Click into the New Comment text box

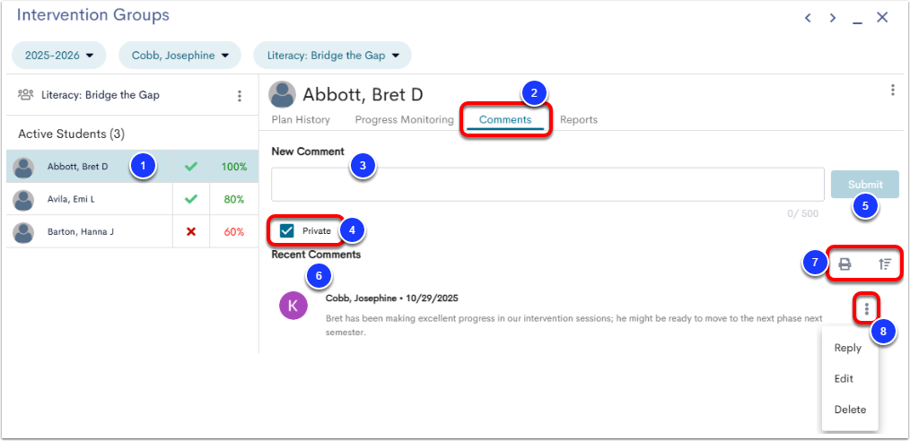click(547, 185)
